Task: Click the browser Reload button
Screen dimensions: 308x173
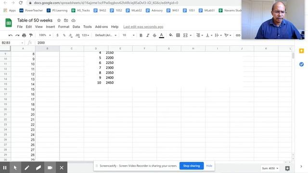Action: point(21,3)
